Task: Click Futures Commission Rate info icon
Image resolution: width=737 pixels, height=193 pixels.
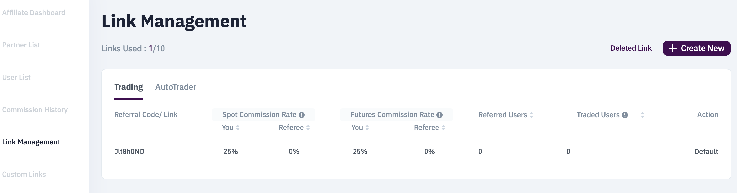Action: pos(440,115)
